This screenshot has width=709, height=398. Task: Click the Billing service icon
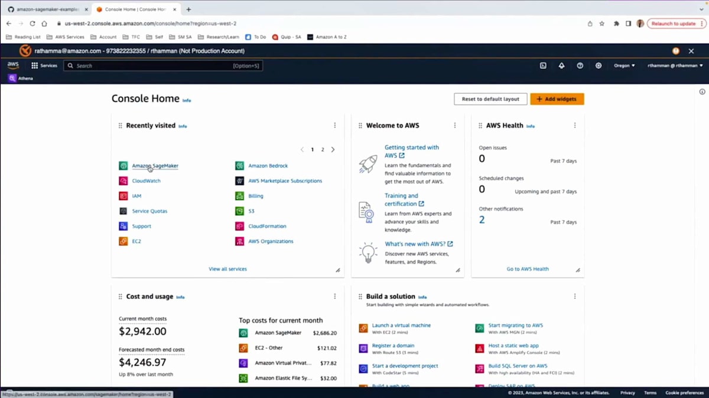tap(239, 196)
